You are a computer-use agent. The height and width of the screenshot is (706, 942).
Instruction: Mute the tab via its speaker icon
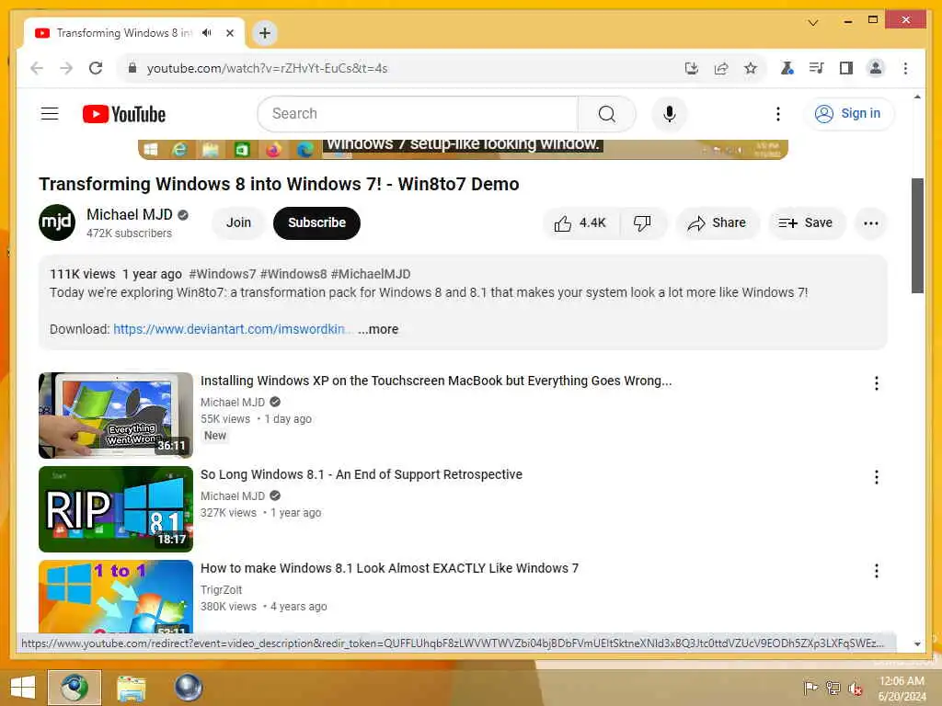[207, 33]
